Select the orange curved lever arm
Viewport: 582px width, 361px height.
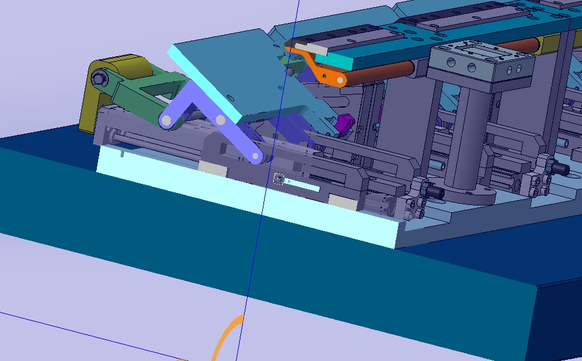(315, 67)
